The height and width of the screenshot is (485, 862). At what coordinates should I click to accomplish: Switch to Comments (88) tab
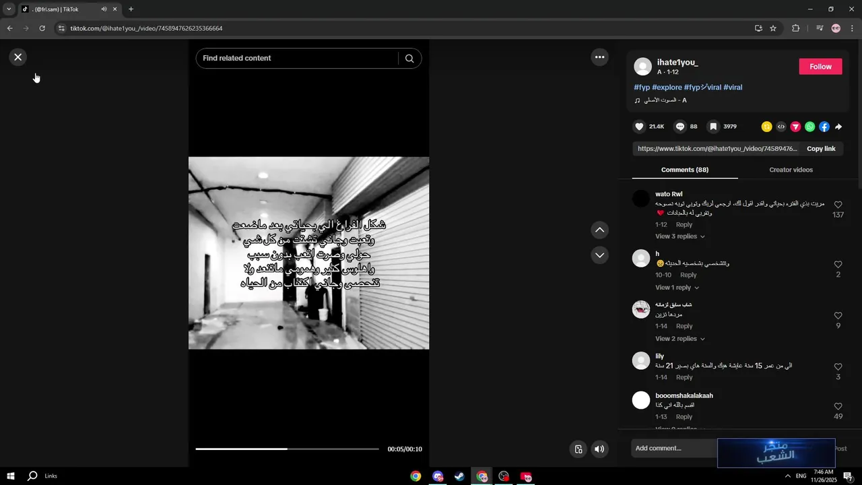685,170
